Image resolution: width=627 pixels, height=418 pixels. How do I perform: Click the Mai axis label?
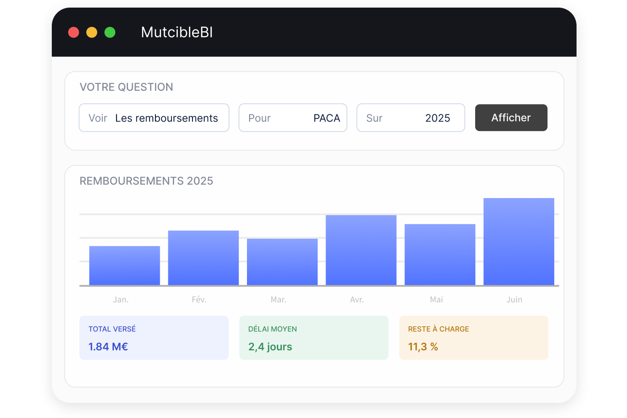click(x=436, y=300)
